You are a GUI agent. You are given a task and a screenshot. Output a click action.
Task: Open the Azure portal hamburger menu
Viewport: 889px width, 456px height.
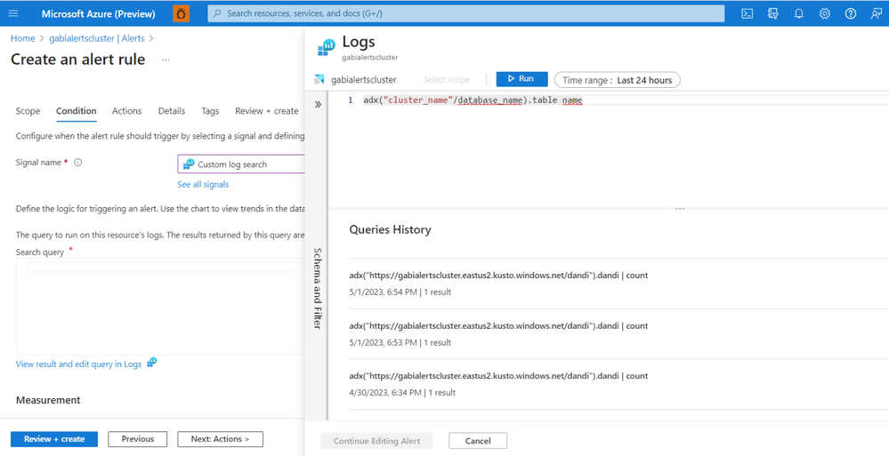click(x=13, y=13)
